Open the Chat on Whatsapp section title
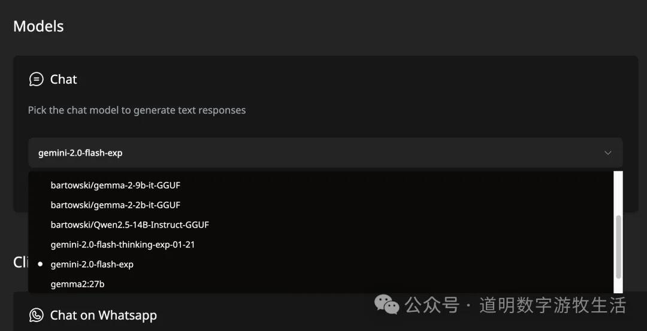647x331 pixels. pyautogui.click(x=103, y=315)
